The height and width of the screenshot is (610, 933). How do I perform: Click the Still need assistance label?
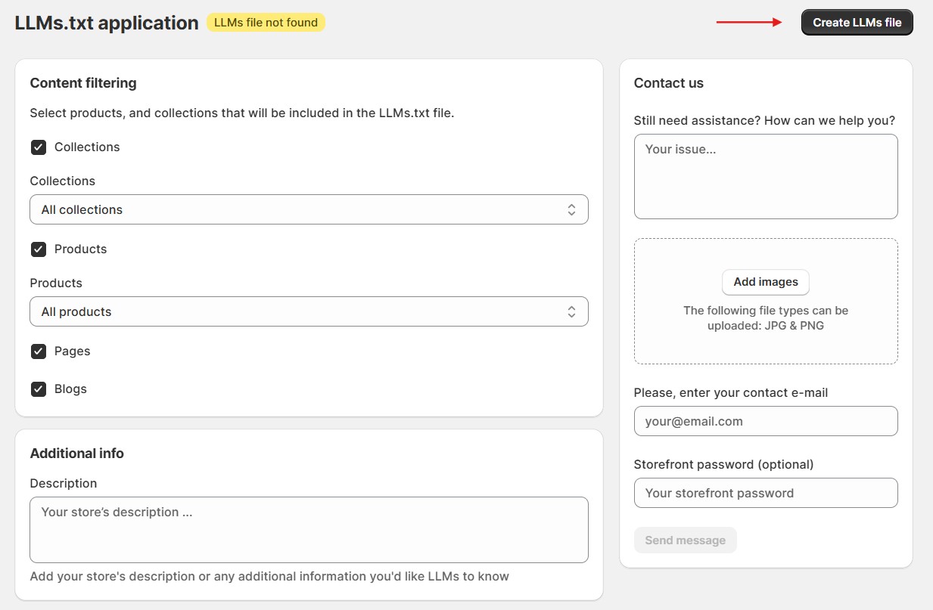[764, 120]
